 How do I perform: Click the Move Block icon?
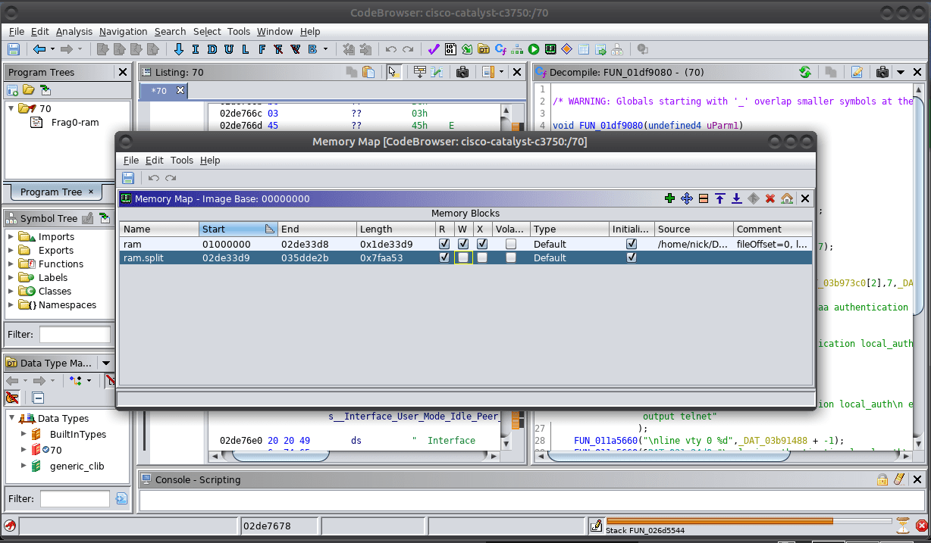click(687, 198)
